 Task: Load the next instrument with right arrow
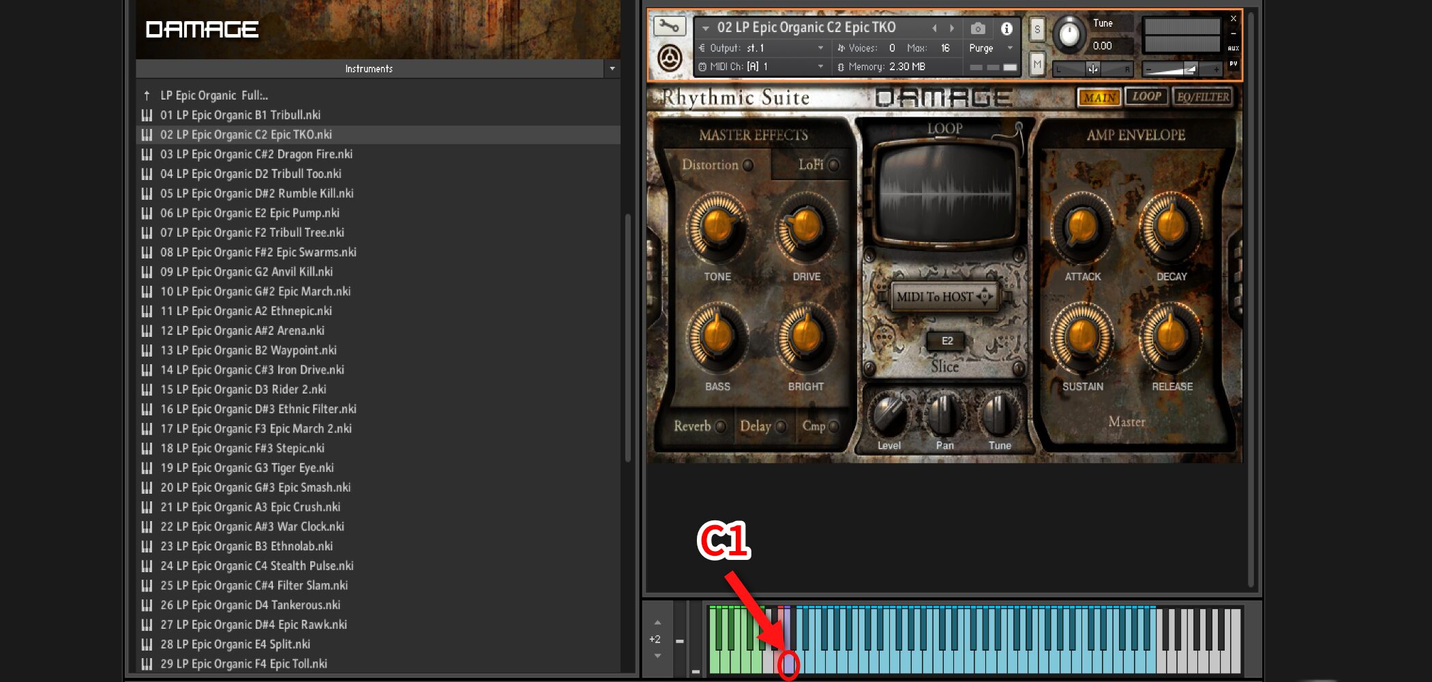click(952, 28)
